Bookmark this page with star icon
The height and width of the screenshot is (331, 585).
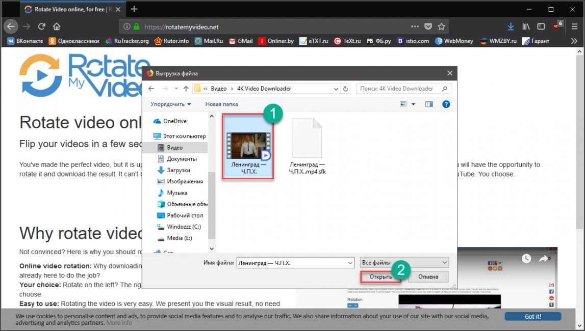[x=442, y=26]
